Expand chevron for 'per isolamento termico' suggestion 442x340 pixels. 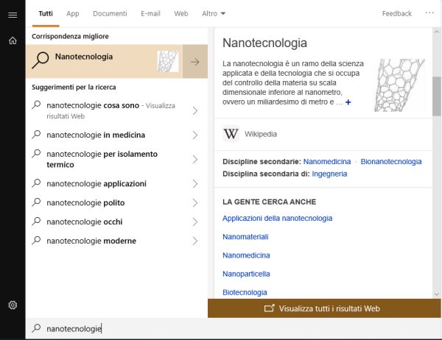pyautogui.click(x=195, y=160)
